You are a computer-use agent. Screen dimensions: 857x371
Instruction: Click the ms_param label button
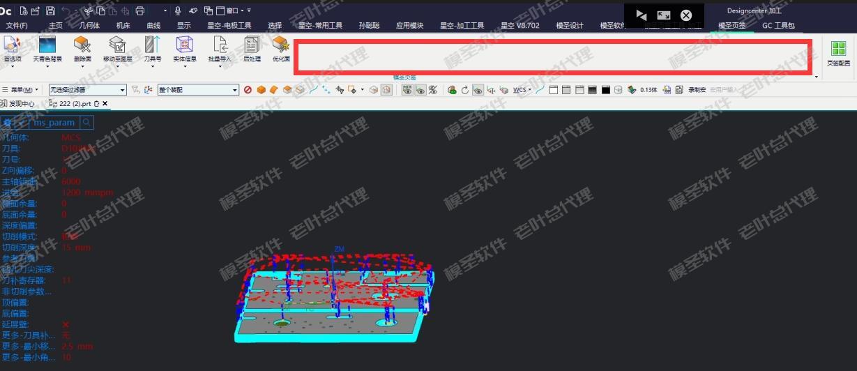[x=53, y=122]
